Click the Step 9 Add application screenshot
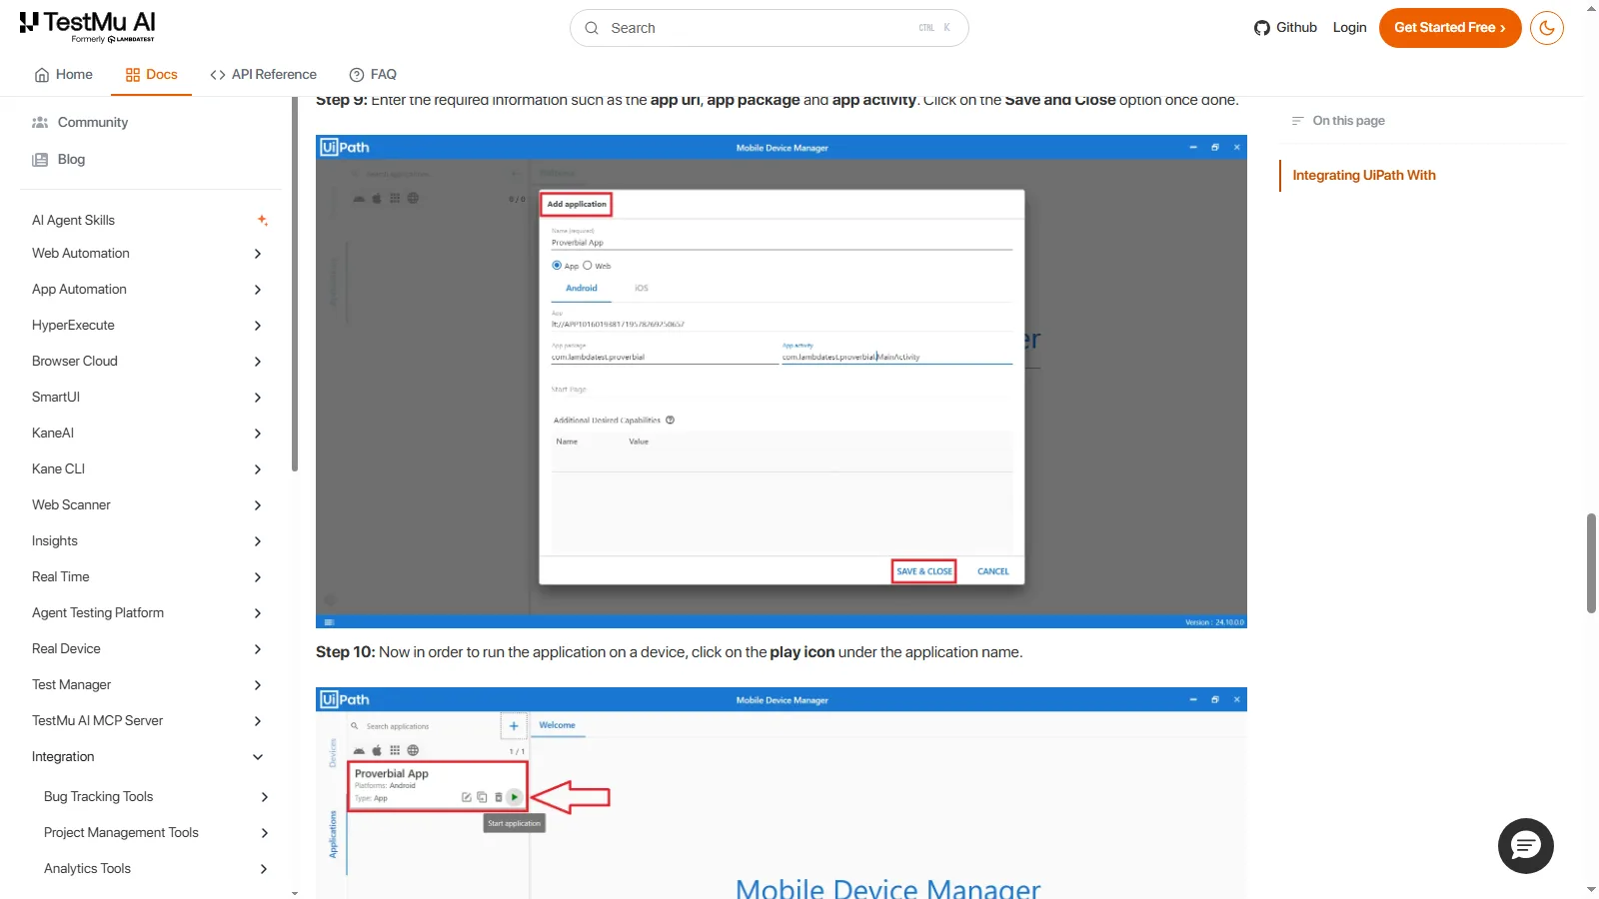The image size is (1599, 899). (782, 382)
